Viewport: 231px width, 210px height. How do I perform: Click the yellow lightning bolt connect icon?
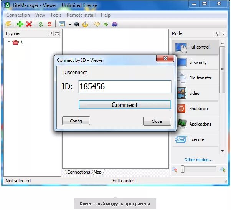tap(8, 24)
